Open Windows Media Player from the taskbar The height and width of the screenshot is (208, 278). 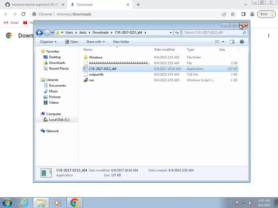[x=57, y=203]
